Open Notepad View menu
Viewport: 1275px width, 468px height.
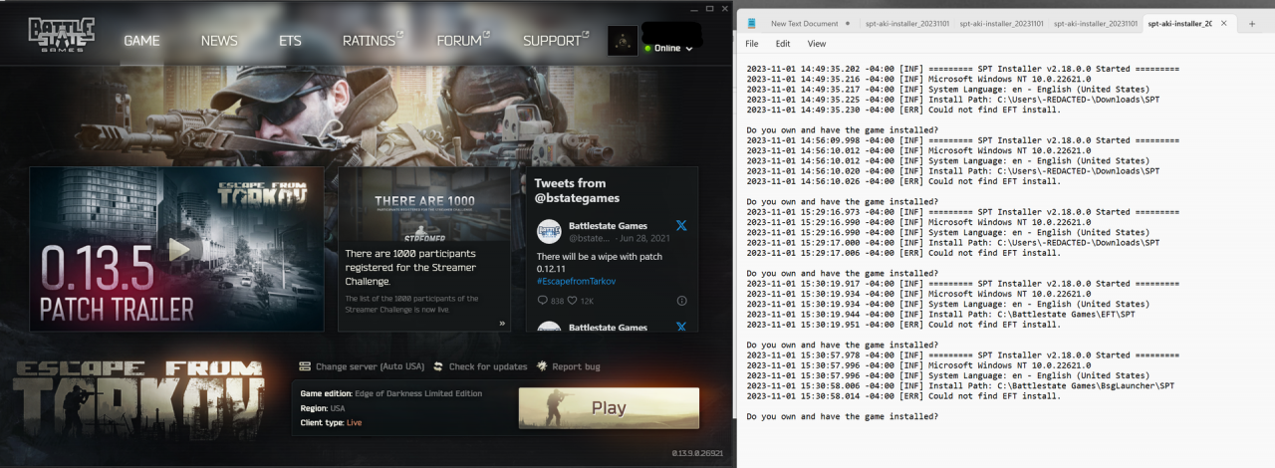(817, 44)
